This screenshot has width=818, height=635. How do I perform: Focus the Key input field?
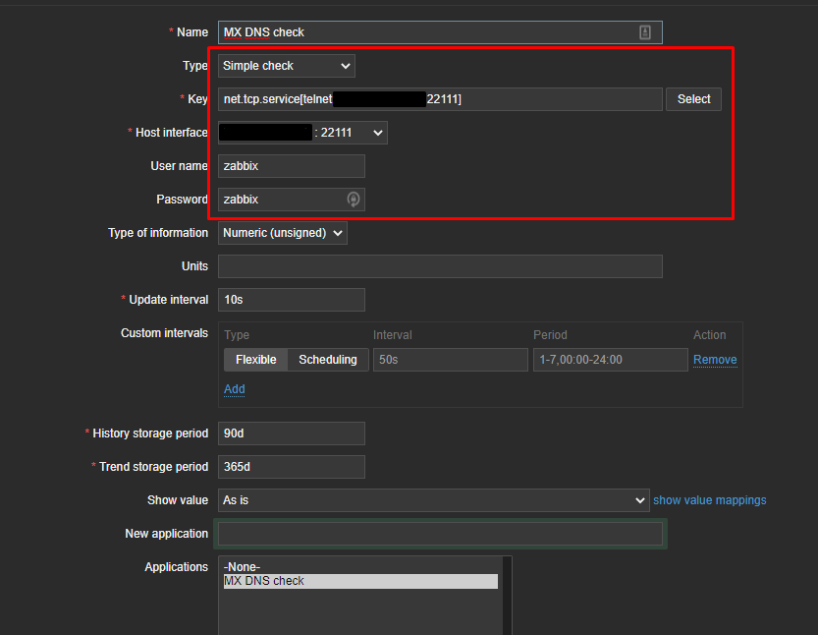click(x=440, y=99)
